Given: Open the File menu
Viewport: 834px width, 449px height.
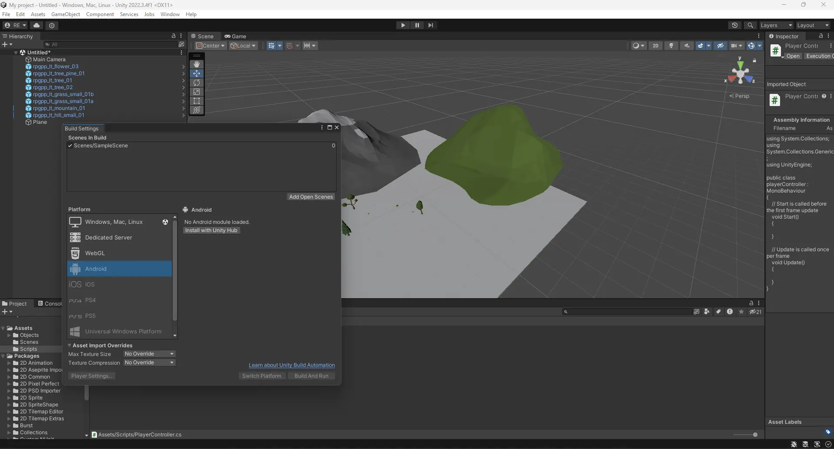Looking at the screenshot, I should [x=6, y=14].
